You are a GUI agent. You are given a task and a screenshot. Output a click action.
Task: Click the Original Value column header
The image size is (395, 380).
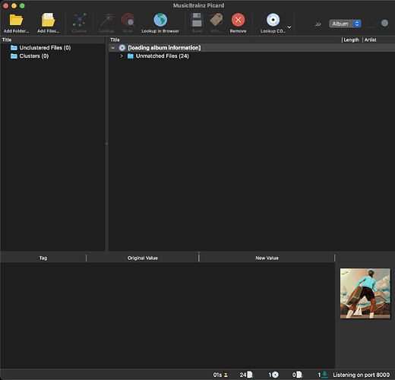(143, 258)
